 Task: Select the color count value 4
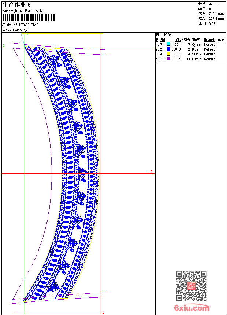coord(210,9)
